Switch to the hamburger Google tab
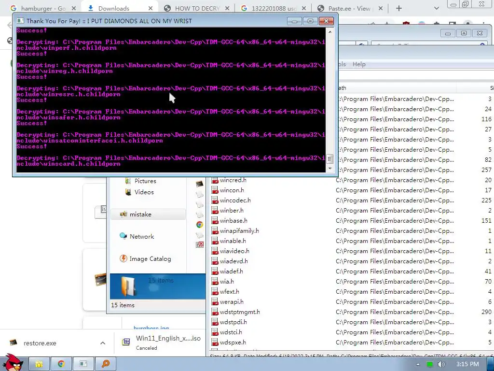Screen dimensions: 494x371 point(43,9)
